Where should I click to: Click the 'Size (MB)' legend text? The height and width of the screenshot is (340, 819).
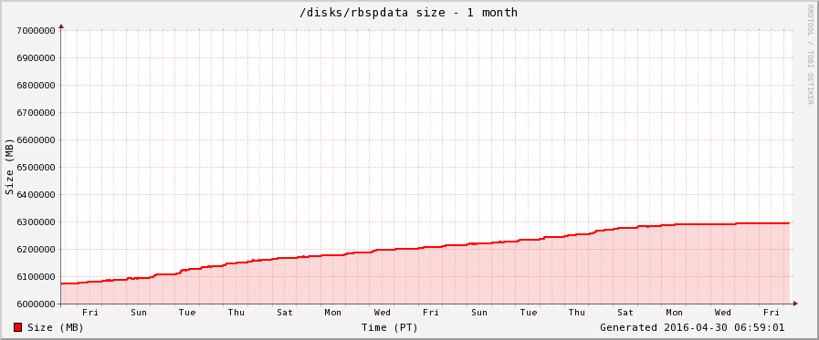click(x=56, y=327)
